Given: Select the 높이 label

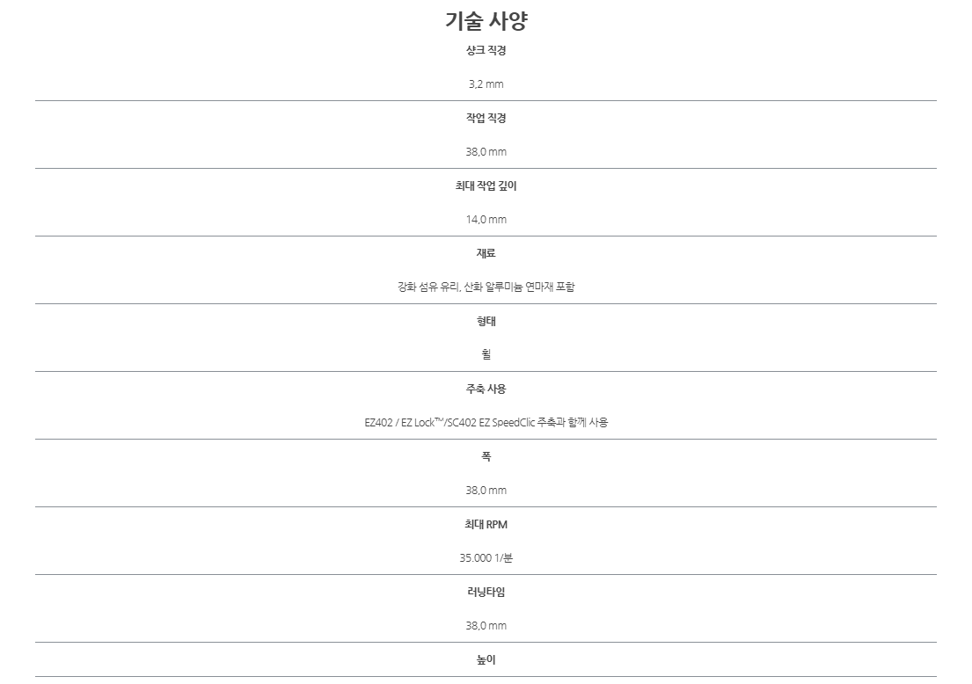Looking at the screenshot, I should (x=486, y=660).
